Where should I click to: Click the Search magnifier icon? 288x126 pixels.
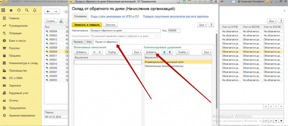click(x=27, y=10)
